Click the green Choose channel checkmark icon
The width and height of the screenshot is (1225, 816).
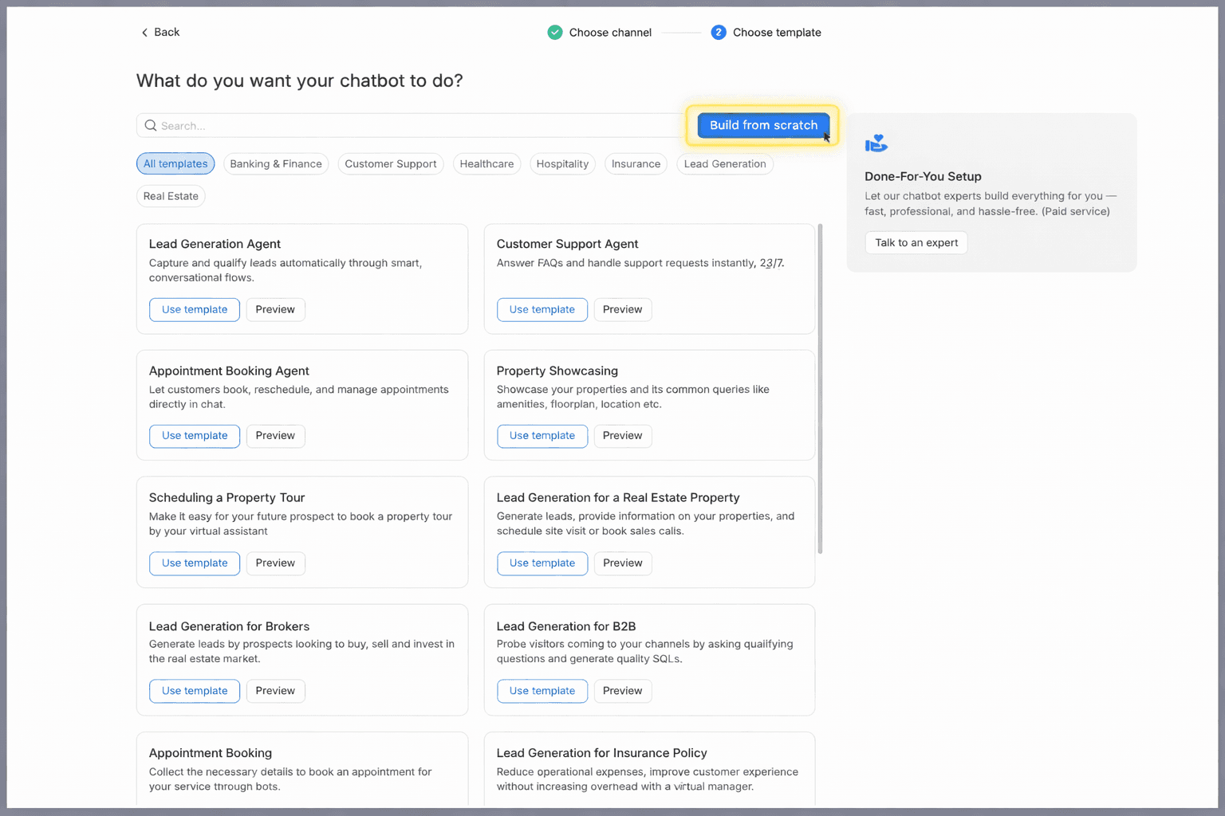[555, 33]
